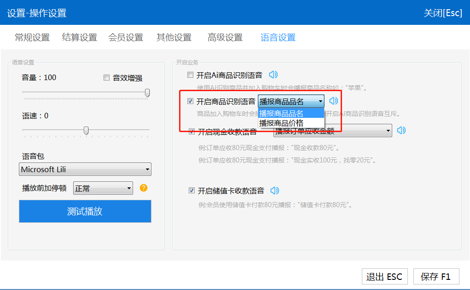Click speaker icon next to 开启储值卡收款语音

click(275, 191)
